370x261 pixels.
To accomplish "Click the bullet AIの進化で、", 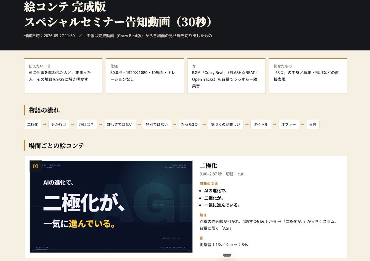I will tap(216, 191).
